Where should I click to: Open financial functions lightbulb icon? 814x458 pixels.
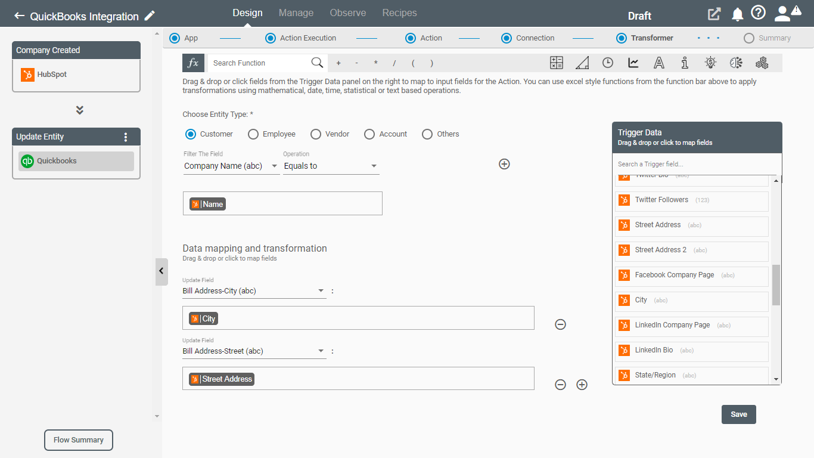point(710,63)
